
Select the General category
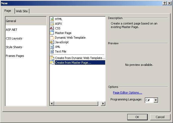pyautogui.click(x=26, y=21)
